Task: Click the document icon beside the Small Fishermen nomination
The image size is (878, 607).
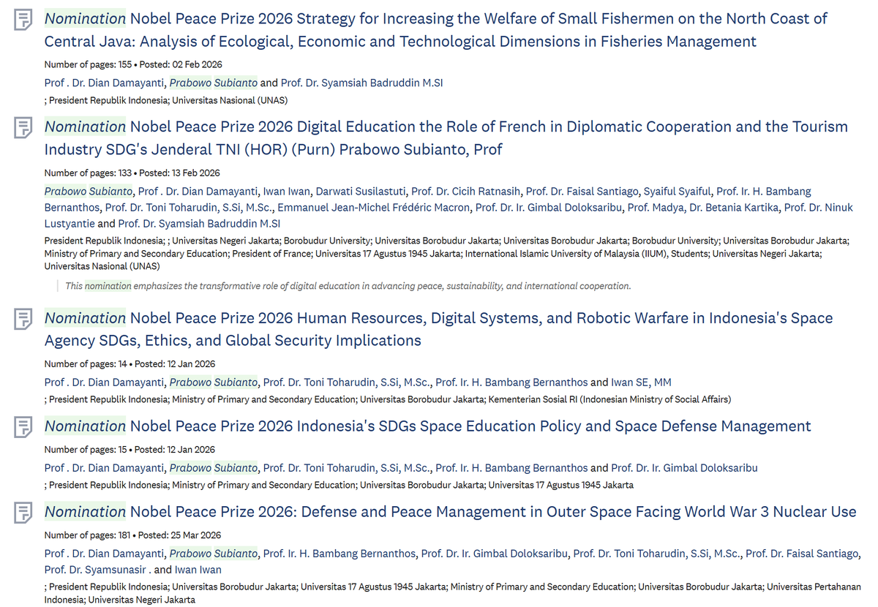Action: tap(23, 20)
